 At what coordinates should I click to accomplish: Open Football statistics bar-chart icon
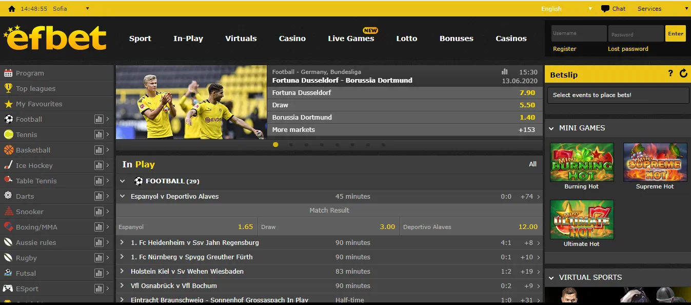pos(99,119)
